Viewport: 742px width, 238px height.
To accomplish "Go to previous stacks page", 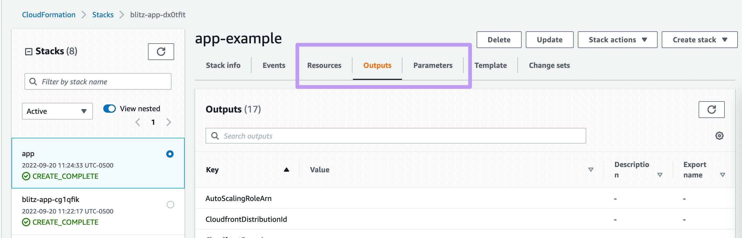I will coord(138,122).
